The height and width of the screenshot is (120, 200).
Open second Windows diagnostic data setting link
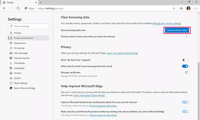click(x=103, y=115)
